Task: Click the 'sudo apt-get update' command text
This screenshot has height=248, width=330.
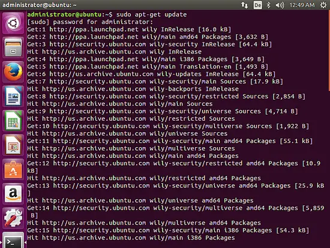Action: pyautogui.click(x=151, y=14)
